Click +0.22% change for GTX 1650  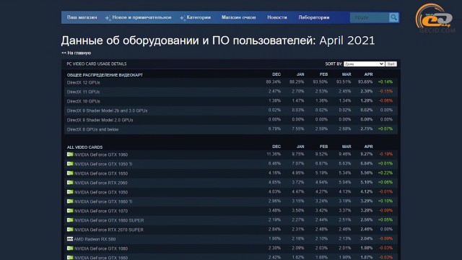point(385,173)
